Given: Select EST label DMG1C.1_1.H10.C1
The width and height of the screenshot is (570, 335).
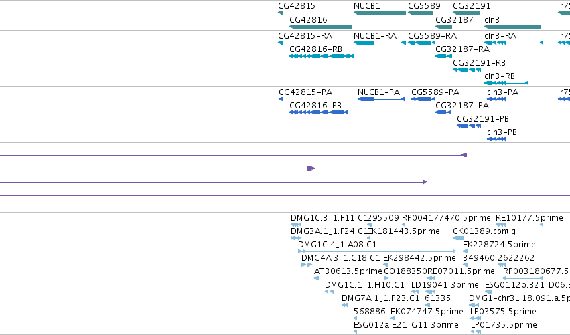Looking at the screenshot, I should pyautogui.click(x=364, y=285).
